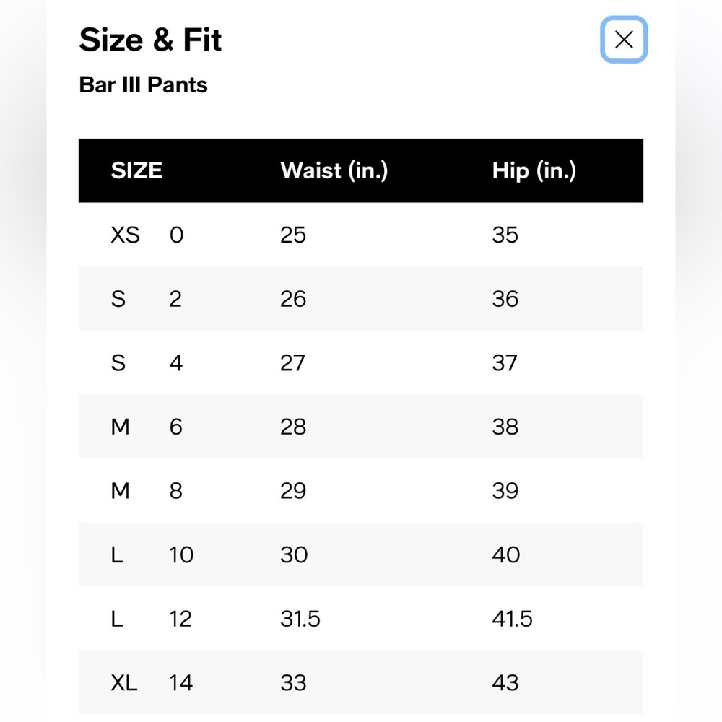Close the Size & Fit dialog

[624, 40]
